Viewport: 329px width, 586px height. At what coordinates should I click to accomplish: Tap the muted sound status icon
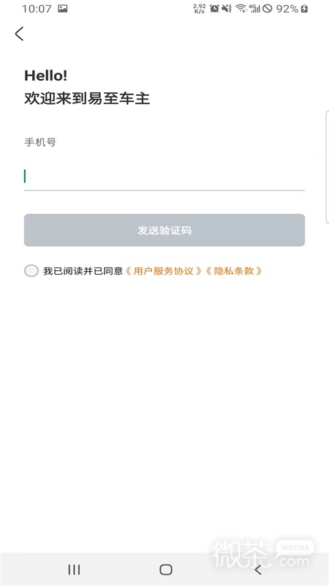pyautogui.click(x=227, y=9)
